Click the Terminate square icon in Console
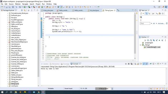 (126, 64)
